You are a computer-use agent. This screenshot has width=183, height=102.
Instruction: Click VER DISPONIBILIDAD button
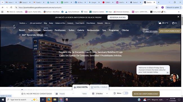point(170,31)
